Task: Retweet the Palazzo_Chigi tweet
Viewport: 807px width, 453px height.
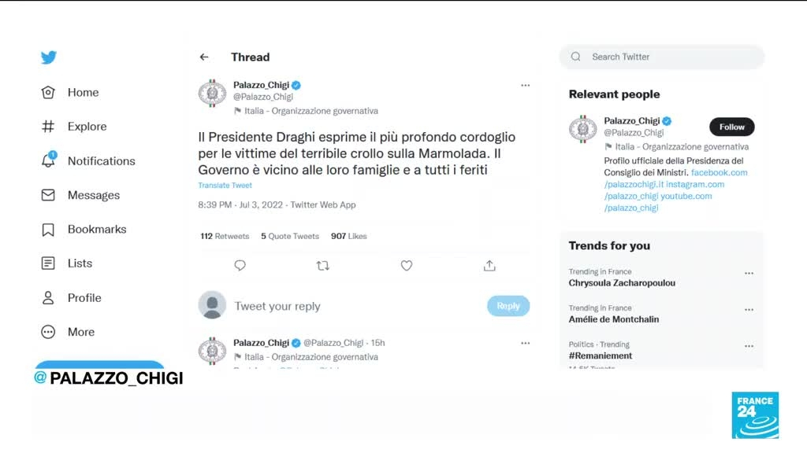Action: tap(322, 266)
